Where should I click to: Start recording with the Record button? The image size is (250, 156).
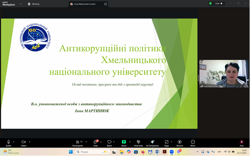click(179, 142)
